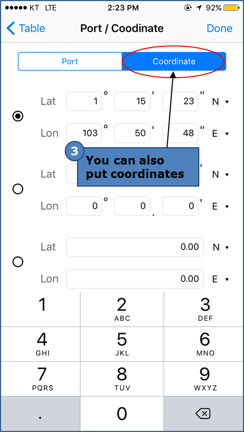
Task: Switch to the Port tab
Action: 70,61
